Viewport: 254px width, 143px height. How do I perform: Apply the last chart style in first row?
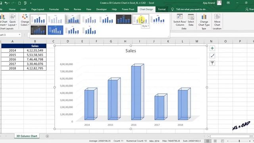158,19
